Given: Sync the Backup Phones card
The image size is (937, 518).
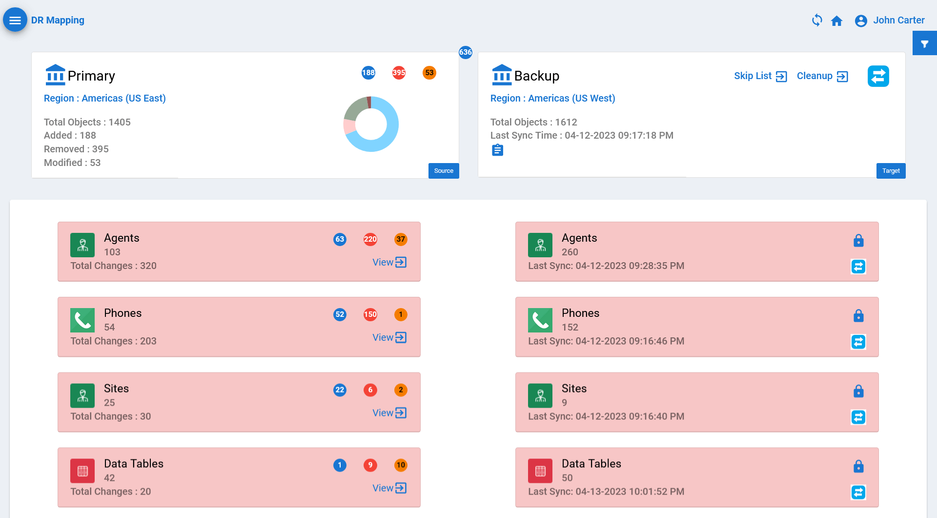Looking at the screenshot, I should pyautogui.click(x=858, y=342).
